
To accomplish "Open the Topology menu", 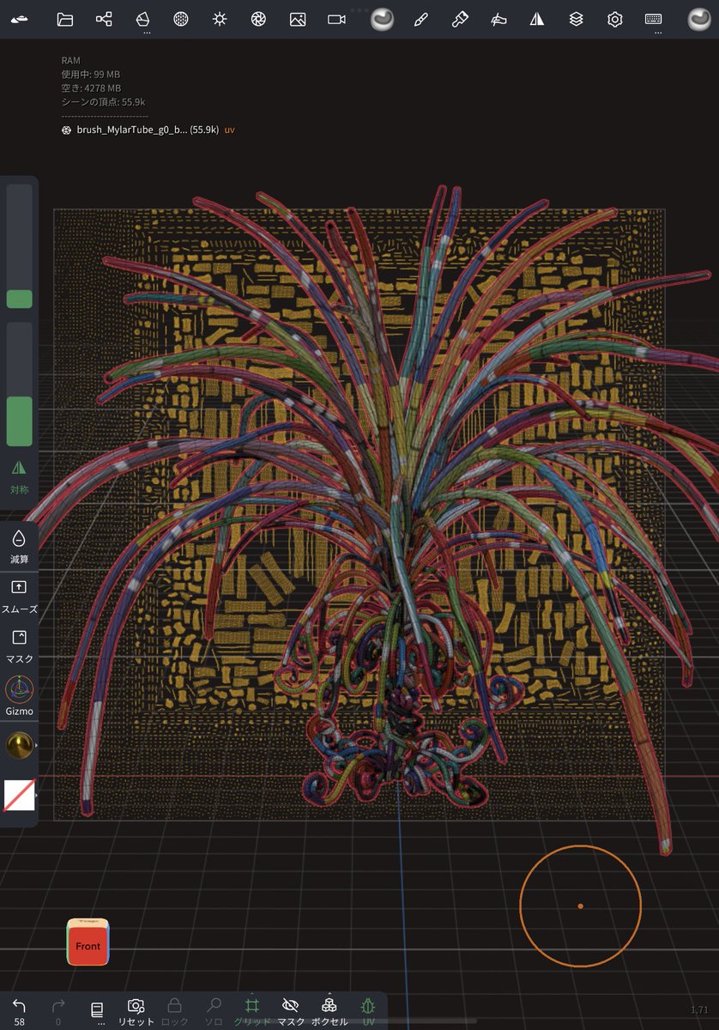I will (x=142, y=19).
